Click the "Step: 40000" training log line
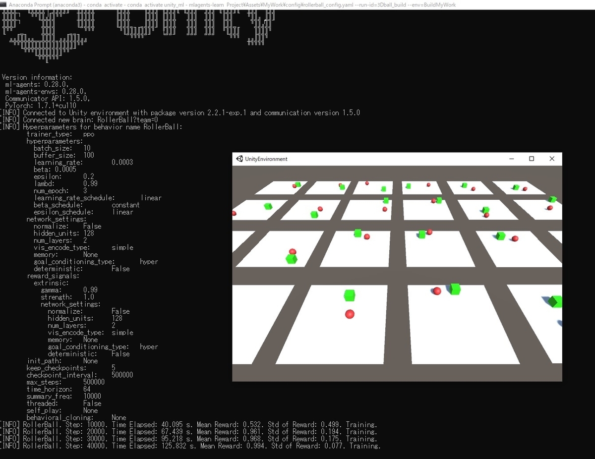The width and height of the screenshot is (595, 459). pyautogui.click(x=190, y=446)
